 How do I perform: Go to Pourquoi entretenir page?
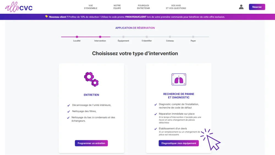click(143, 7)
